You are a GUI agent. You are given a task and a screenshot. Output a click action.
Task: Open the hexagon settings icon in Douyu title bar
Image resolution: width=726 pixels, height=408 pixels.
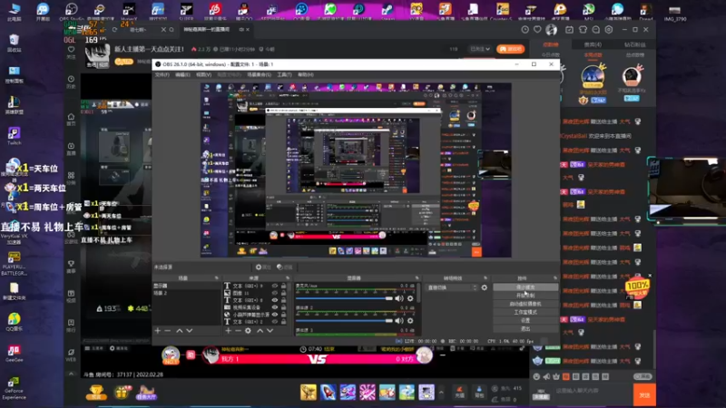pos(609,30)
